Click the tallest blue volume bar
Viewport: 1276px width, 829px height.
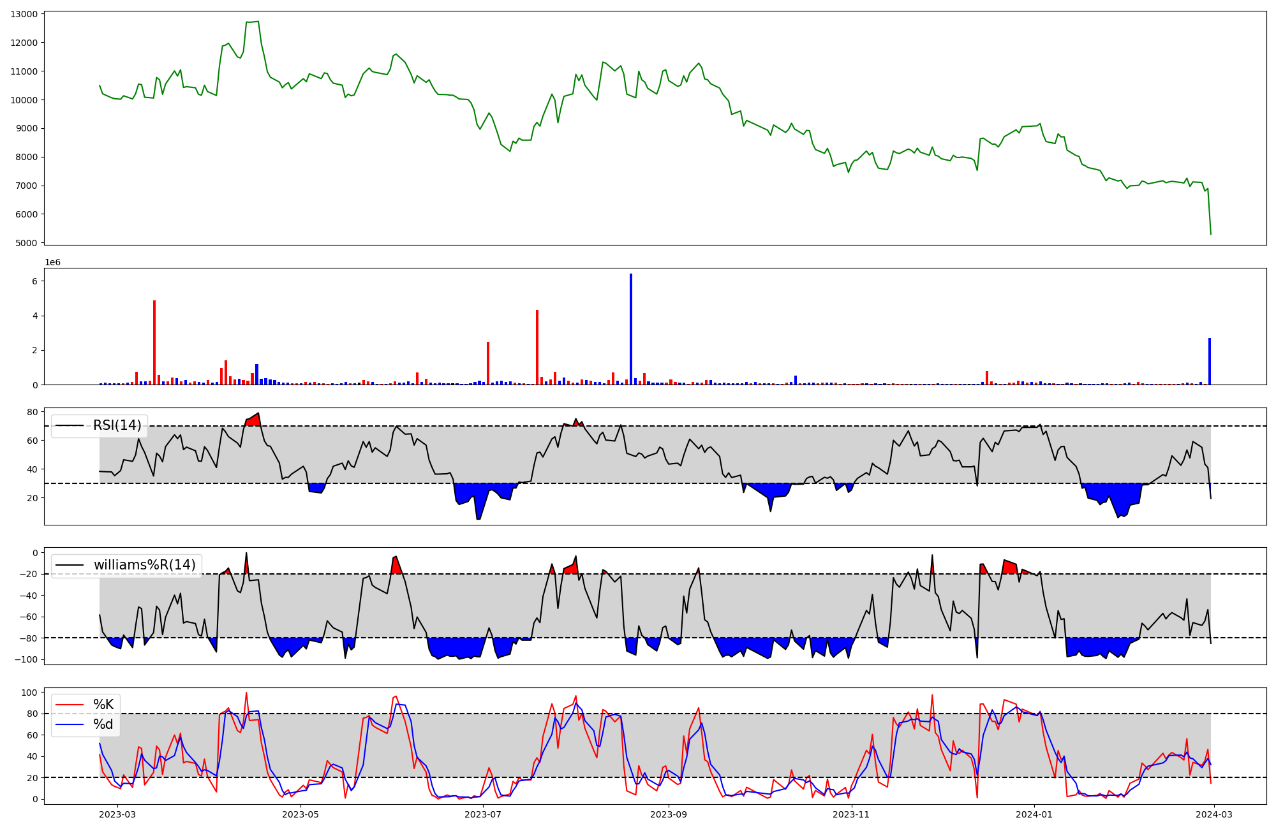[631, 329]
